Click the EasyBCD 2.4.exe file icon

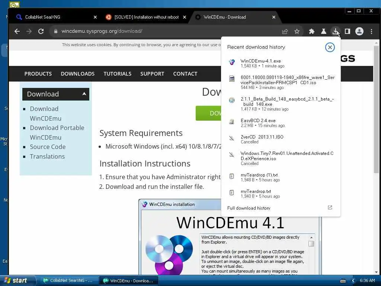point(232,122)
